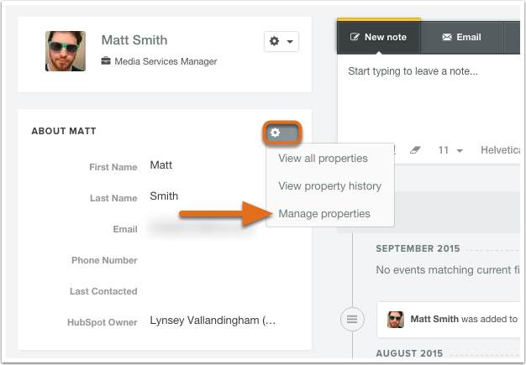Screen dimensions: 526x365
Task: Switch to the Email tab
Action: pos(461,37)
